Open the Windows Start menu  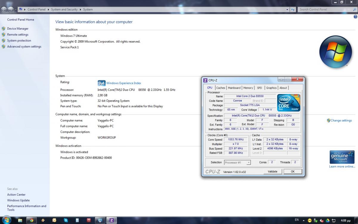(6, 220)
